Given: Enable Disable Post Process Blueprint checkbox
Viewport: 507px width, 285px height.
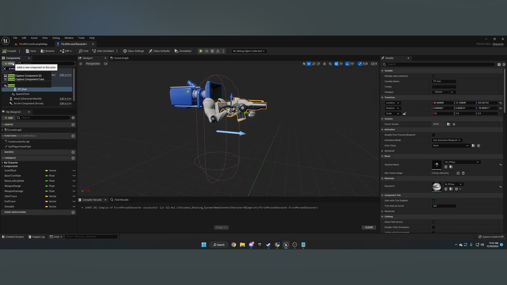Looking at the screenshot, I should [433, 135].
